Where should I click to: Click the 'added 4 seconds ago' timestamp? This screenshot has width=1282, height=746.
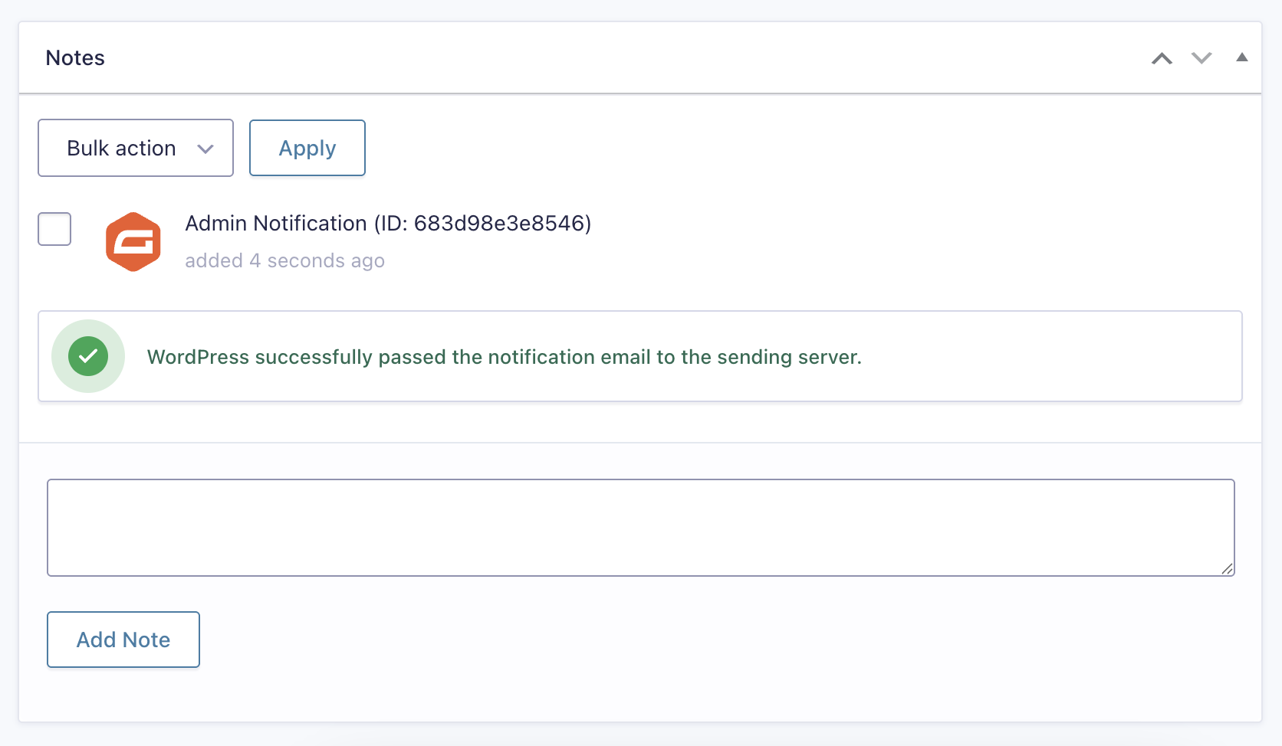pos(284,260)
